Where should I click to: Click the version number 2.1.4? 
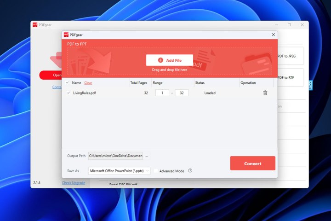click(x=37, y=182)
